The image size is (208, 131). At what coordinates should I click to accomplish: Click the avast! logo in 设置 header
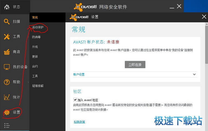coord(79,17)
